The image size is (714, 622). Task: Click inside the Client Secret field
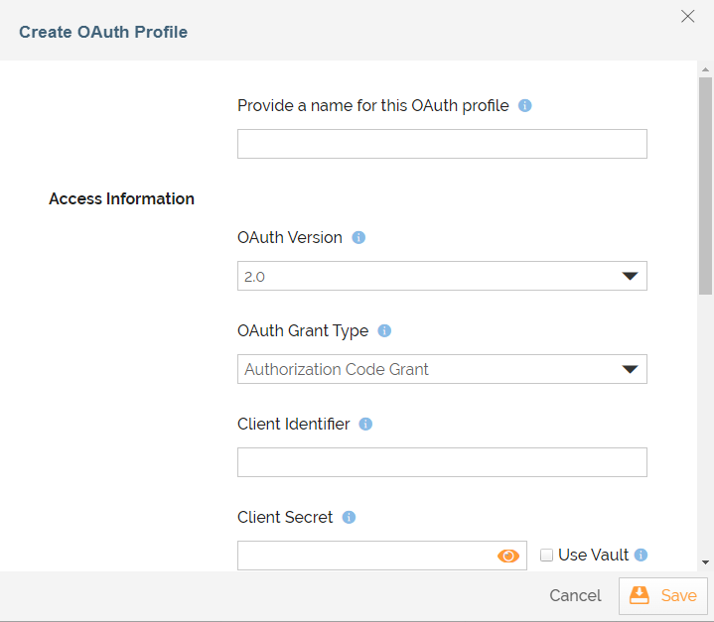[365, 556]
